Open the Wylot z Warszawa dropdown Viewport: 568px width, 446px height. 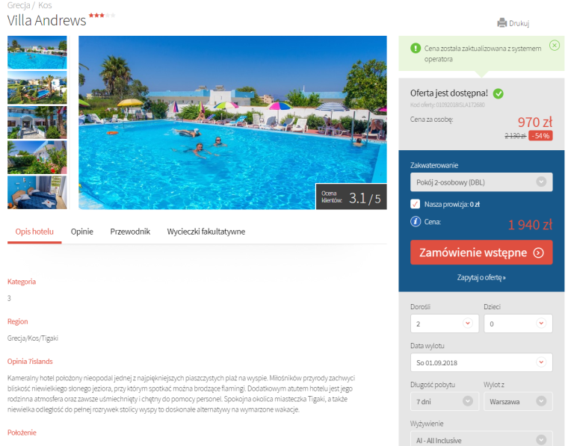point(518,401)
